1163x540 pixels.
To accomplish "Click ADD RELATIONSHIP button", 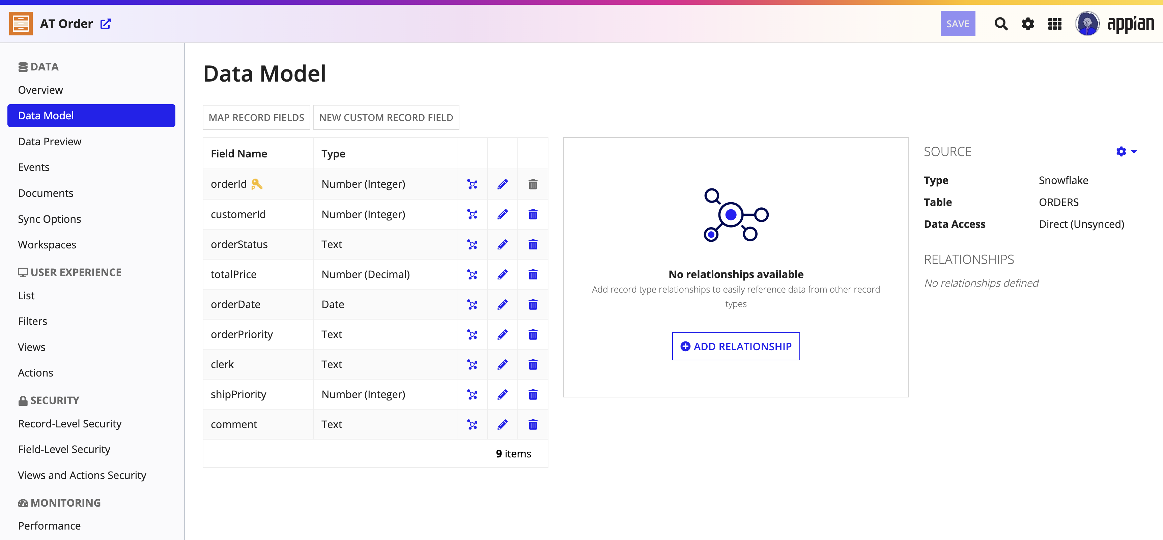I will click(x=736, y=346).
